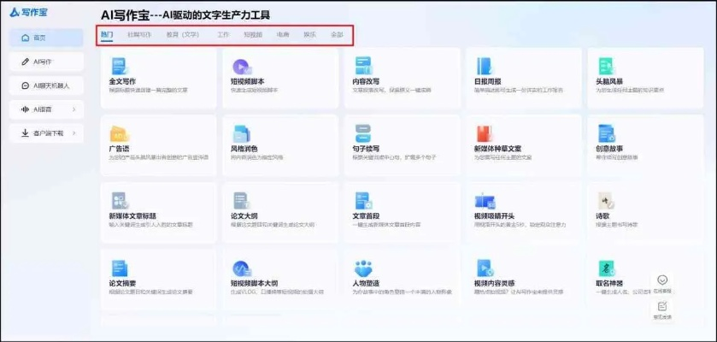This screenshot has width=717, height=342.
Task: Open the 内容改写 tool icon
Action: [x=364, y=66]
